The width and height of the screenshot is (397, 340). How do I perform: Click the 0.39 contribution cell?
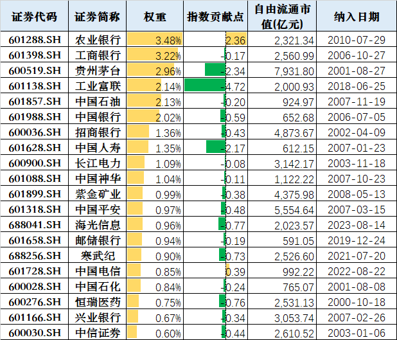point(215,271)
